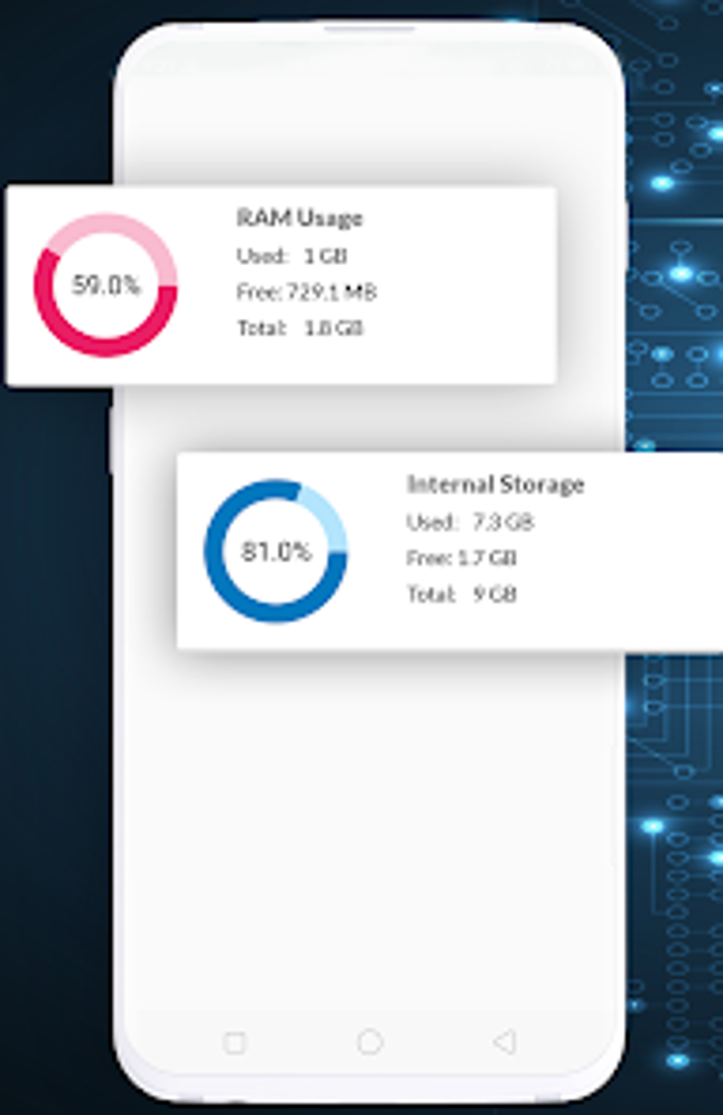
Task: Click the Internal Storage donut chart
Action: coord(276,551)
